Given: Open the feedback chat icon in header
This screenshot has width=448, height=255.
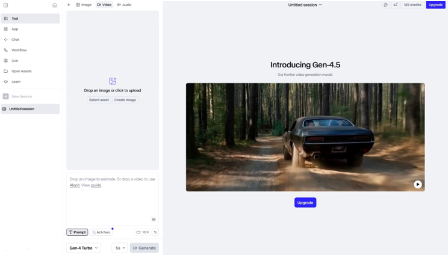Looking at the screenshot, I should click(x=385, y=5).
